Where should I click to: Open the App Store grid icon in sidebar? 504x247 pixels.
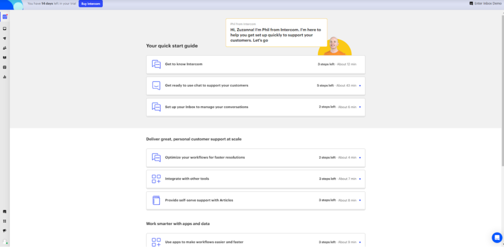(4, 221)
